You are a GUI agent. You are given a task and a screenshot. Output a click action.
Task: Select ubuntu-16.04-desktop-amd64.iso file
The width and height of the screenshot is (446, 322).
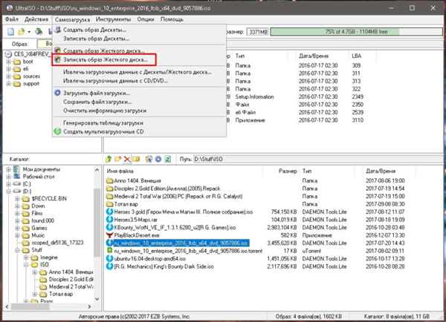pyautogui.click(x=150, y=259)
